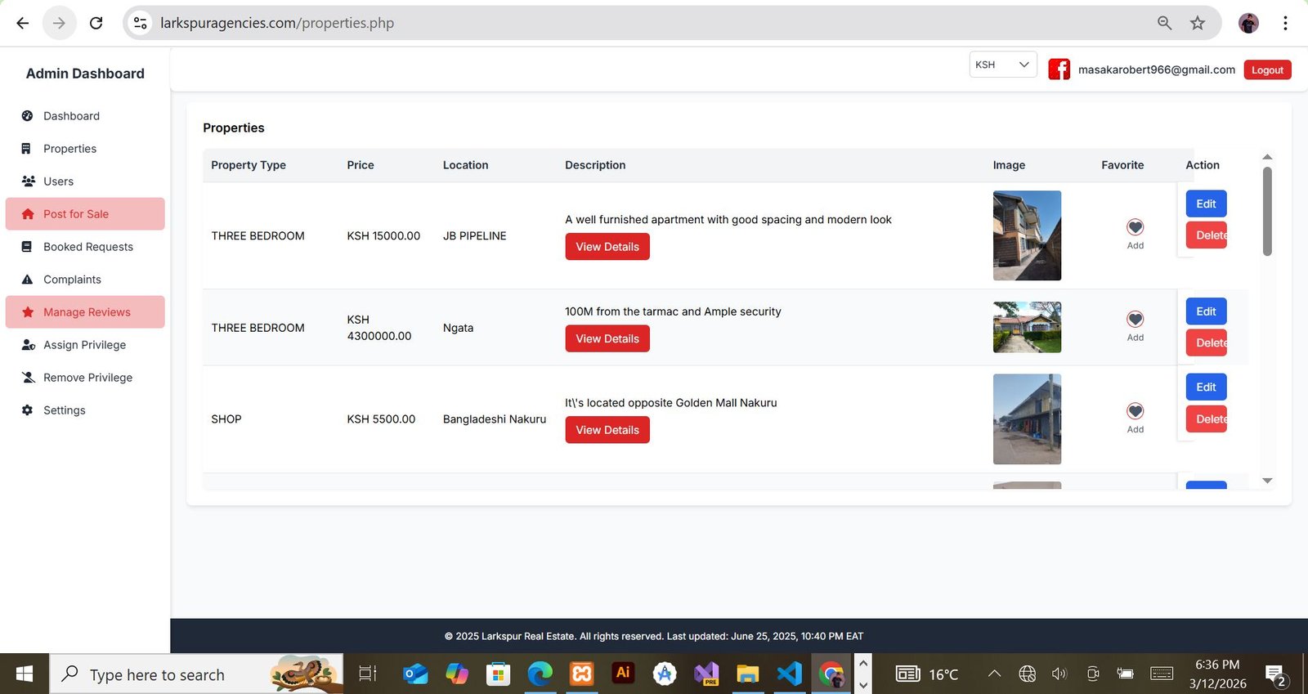Click the Booked Requests book icon

(x=27, y=247)
